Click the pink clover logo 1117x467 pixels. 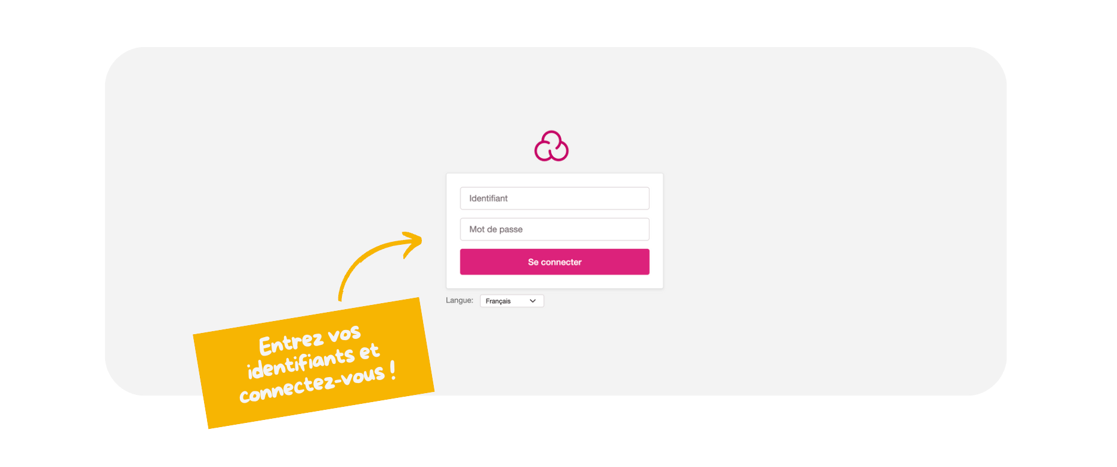pos(551,146)
